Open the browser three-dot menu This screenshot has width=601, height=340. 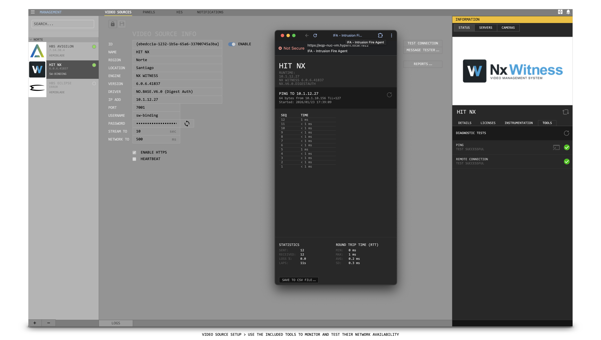(x=391, y=35)
